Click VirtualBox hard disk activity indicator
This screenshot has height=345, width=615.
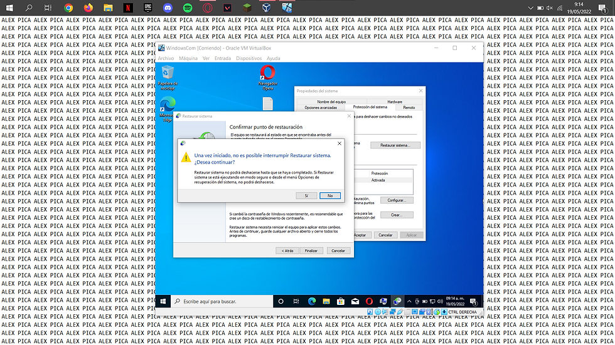tap(370, 312)
